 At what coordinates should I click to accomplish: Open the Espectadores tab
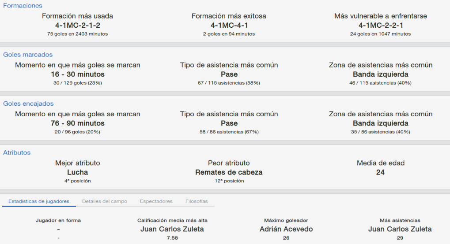tap(156, 201)
